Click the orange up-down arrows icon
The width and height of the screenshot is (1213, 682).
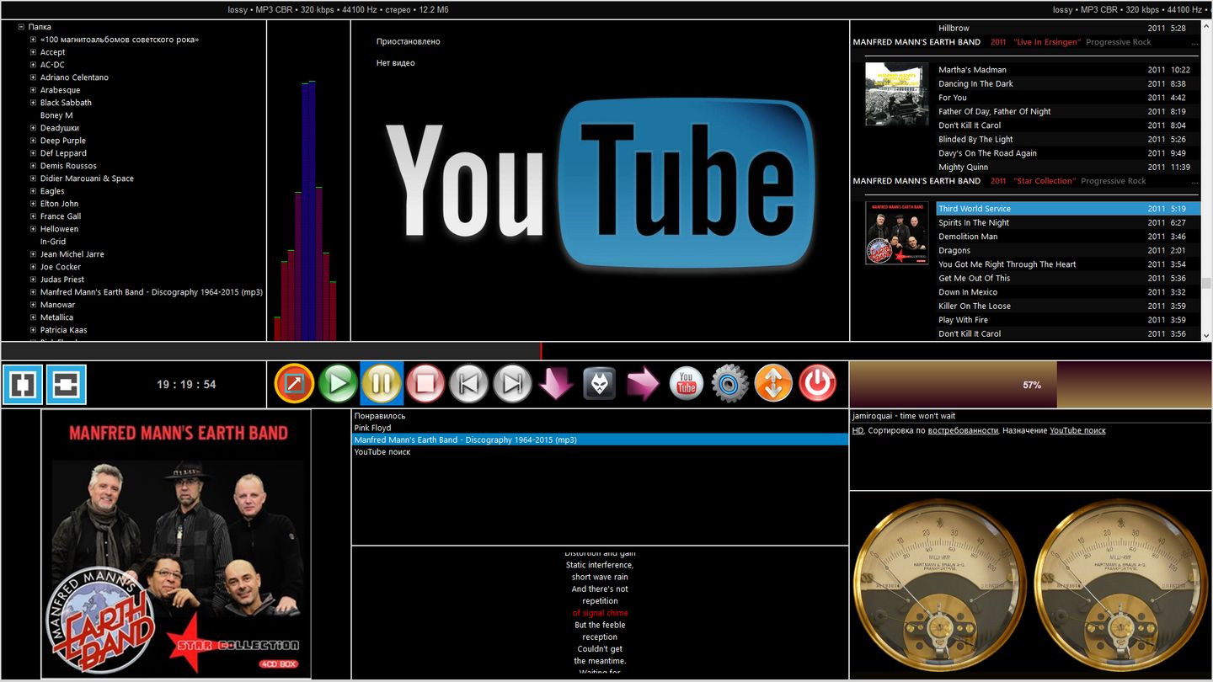773,384
